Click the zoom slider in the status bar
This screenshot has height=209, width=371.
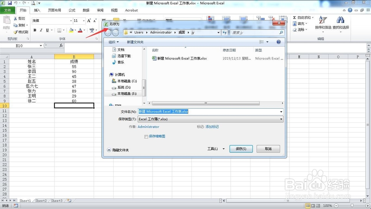click(x=352, y=206)
